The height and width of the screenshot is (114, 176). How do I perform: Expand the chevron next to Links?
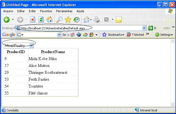click(x=173, y=27)
